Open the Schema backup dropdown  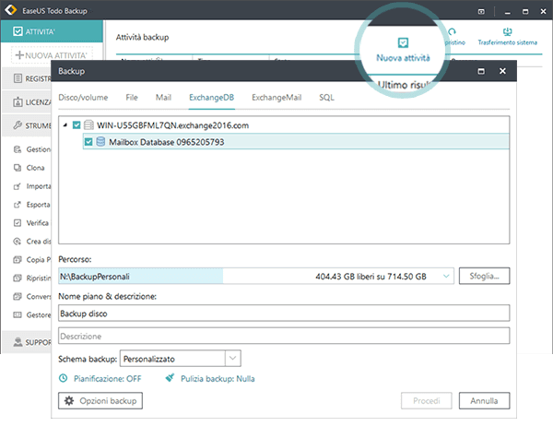232,358
